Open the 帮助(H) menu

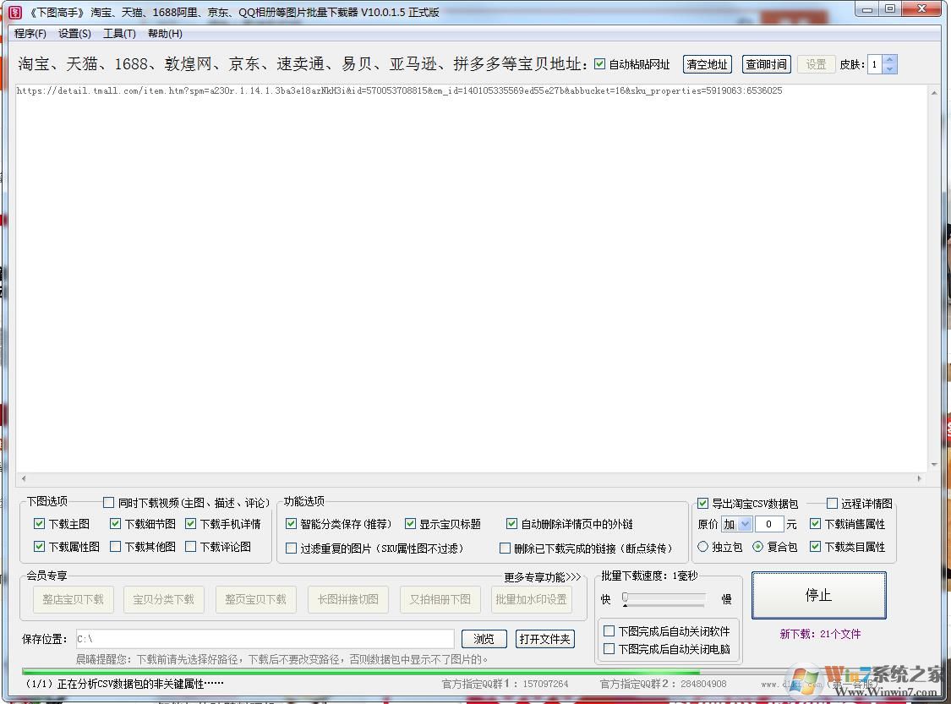pyautogui.click(x=165, y=34)
